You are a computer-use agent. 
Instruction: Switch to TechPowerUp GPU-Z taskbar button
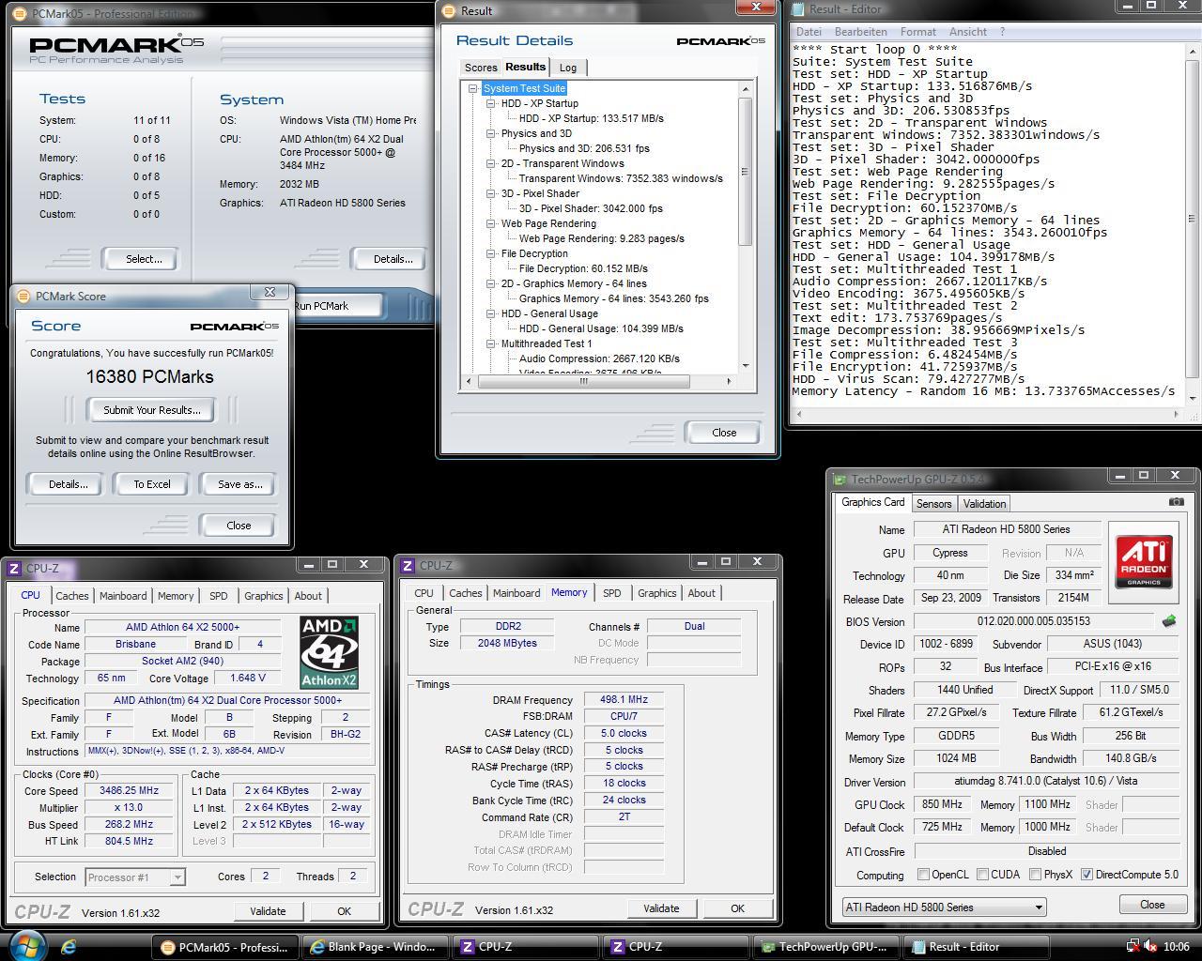(x=825, y=947)
